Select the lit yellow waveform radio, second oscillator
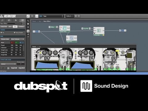This screenshot has height=111, width=148. (76, 53)
